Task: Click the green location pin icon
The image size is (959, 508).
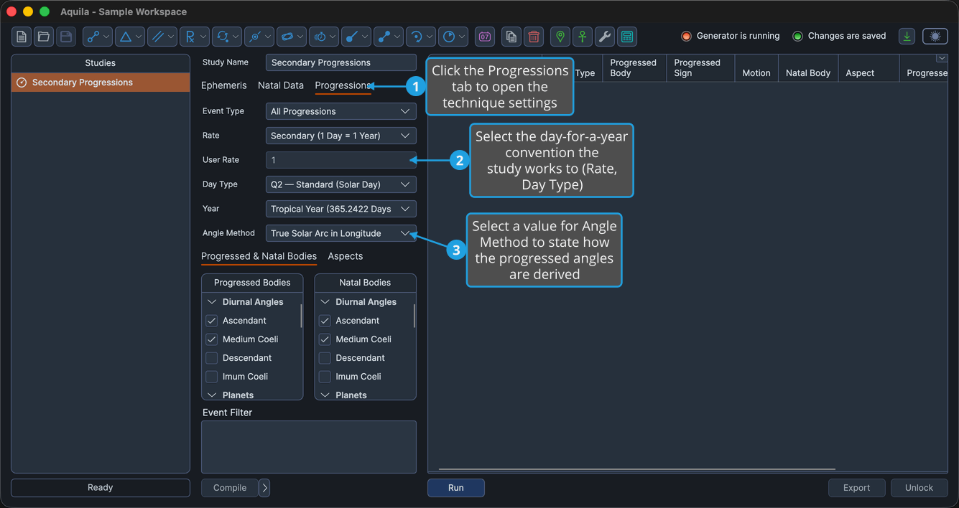Action: 560,37
